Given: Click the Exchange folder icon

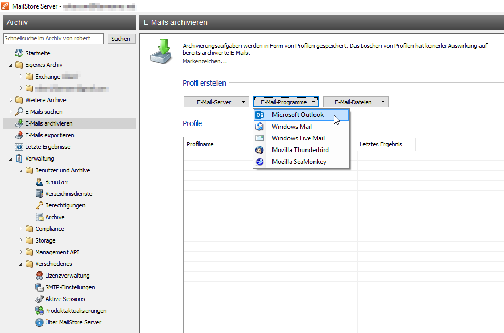Looking at the screenshot, I should [29, 77].
